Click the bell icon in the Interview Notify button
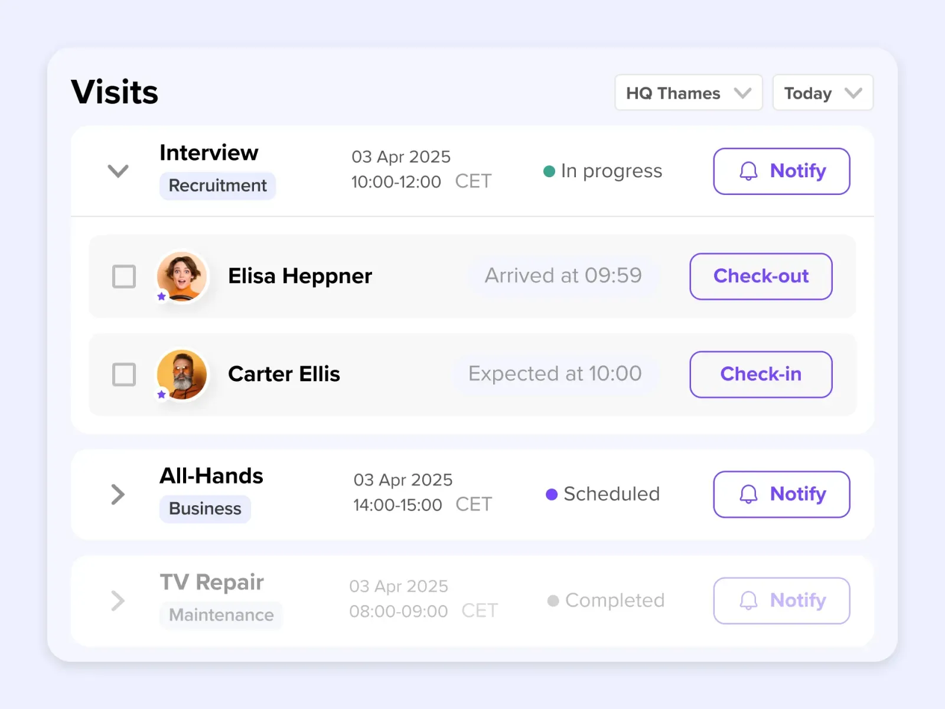Screen dimensions: 945x709 click(x=748, y=171)
